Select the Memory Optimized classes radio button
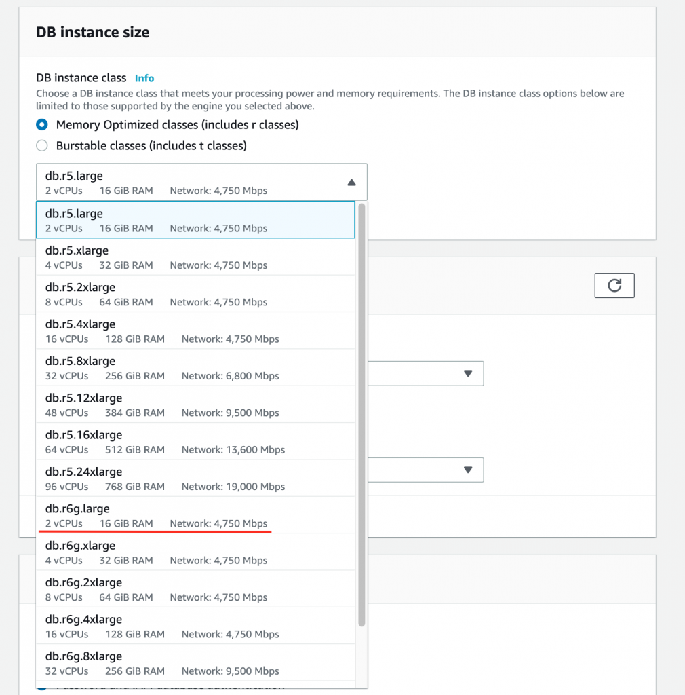Viewport: 685px width, 695px height. pos(41,126)
